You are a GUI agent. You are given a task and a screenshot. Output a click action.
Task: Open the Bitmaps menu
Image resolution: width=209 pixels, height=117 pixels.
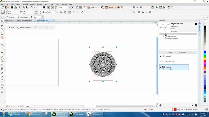tap(40, 4)
